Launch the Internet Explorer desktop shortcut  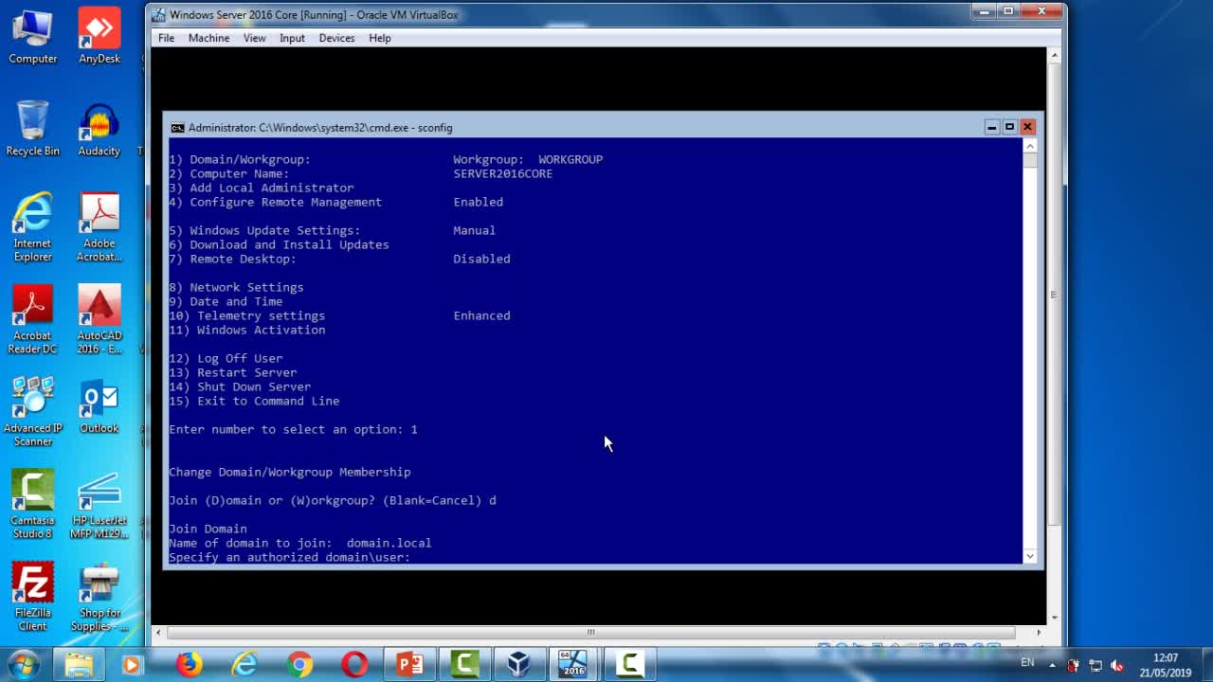32,227
